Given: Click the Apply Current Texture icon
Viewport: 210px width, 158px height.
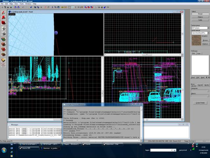Looking at the screenshot, I should [x=4, y=44].
